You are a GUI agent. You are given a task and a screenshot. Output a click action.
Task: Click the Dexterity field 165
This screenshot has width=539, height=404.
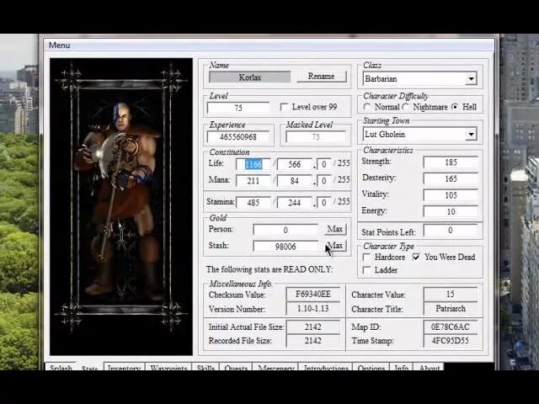coord(451,178)
